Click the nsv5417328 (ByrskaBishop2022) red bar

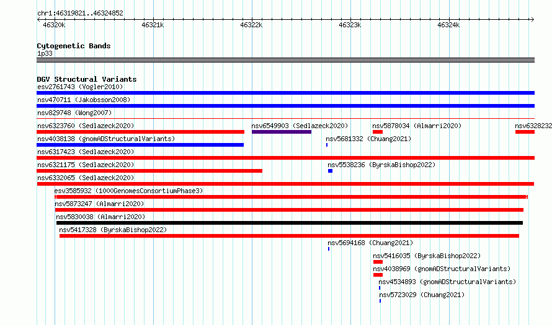290,236
